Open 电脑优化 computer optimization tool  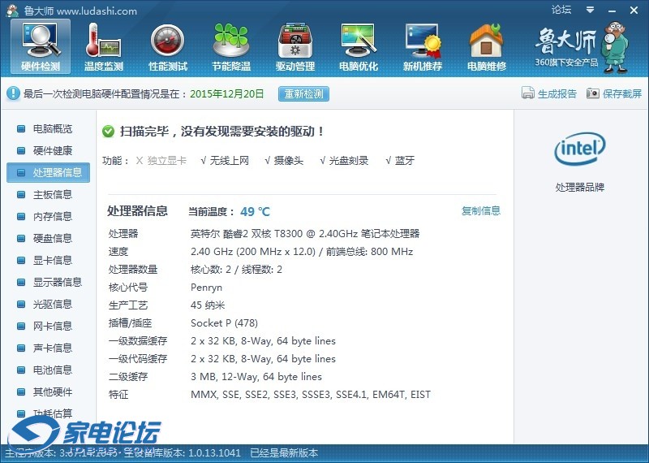[359, 45]
